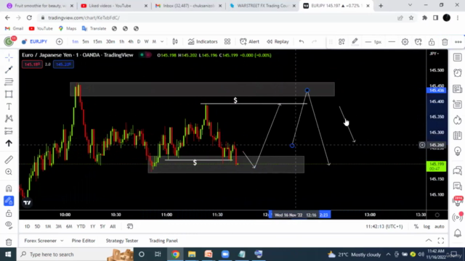Open the news panel icon
The image size is (465, 261).
click(x=458, y=88)
